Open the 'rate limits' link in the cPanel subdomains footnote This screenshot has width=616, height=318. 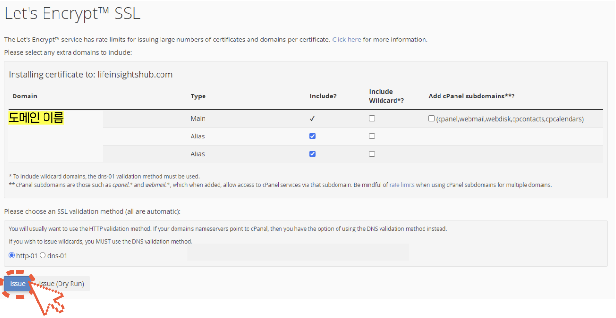[x=402, y=185]
